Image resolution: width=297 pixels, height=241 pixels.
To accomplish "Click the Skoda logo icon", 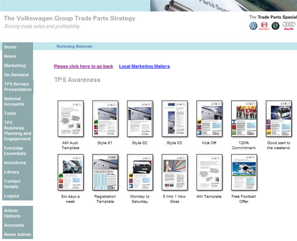I will click(x=275, y=26).
